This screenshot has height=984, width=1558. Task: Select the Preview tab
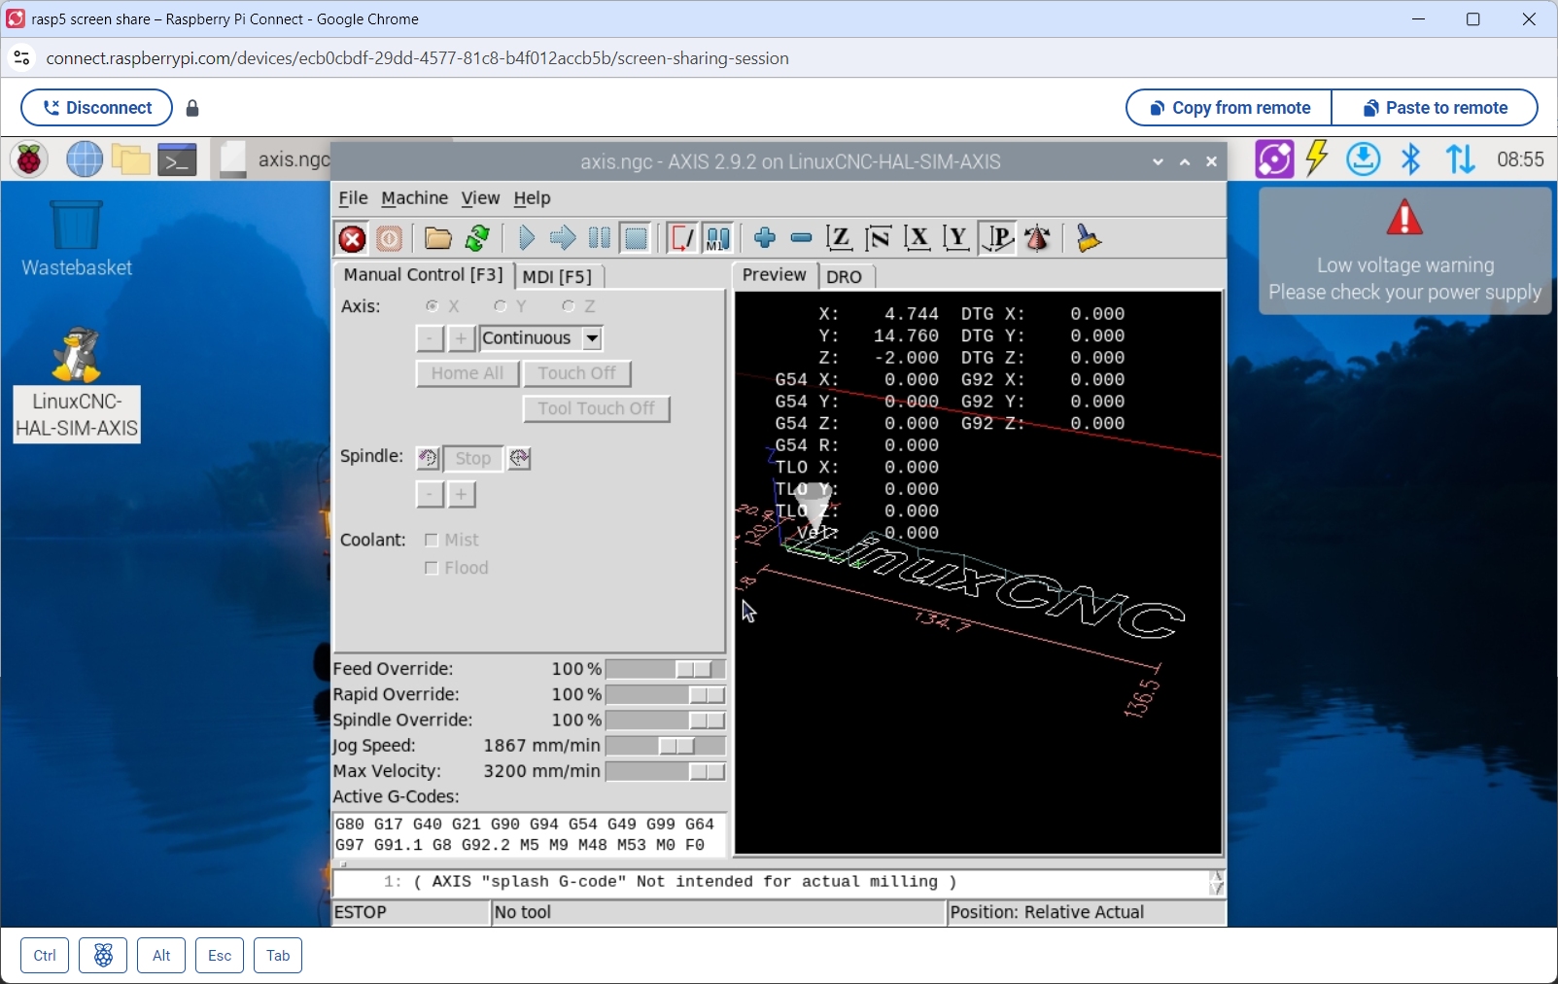tap(775, 275)
